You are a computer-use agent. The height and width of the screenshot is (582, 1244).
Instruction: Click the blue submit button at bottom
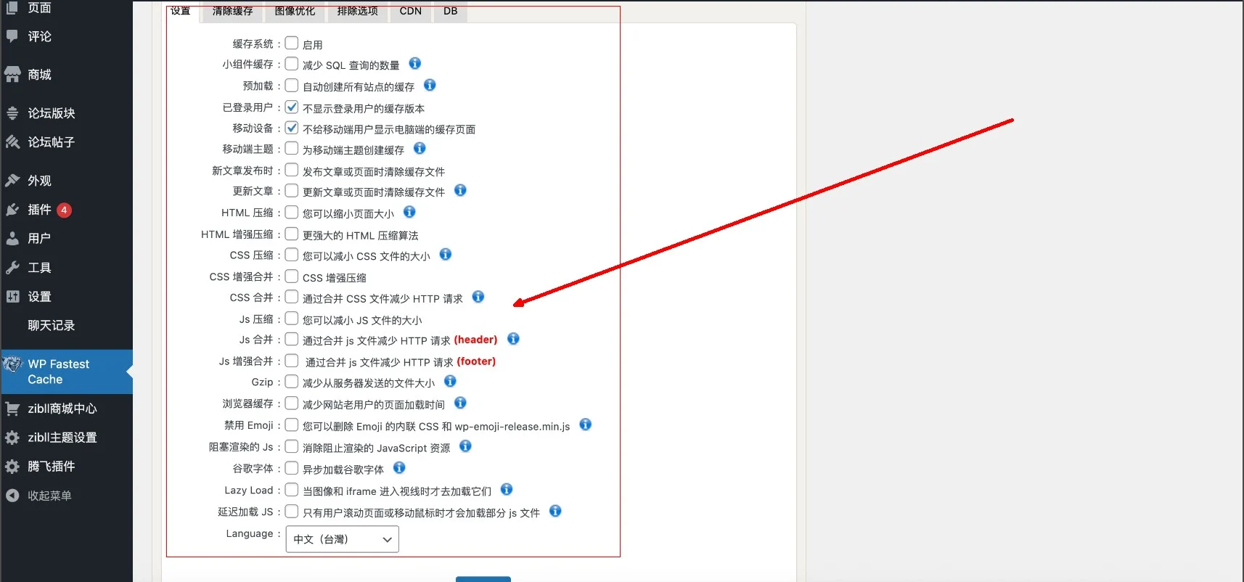(x=483, y=579)
